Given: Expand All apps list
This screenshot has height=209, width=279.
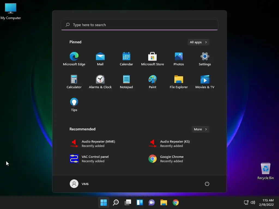Looking at the screenshot, I should 198,42.
